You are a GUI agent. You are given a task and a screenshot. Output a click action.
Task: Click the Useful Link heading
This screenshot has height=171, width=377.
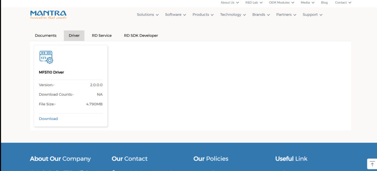pos(291,159)
